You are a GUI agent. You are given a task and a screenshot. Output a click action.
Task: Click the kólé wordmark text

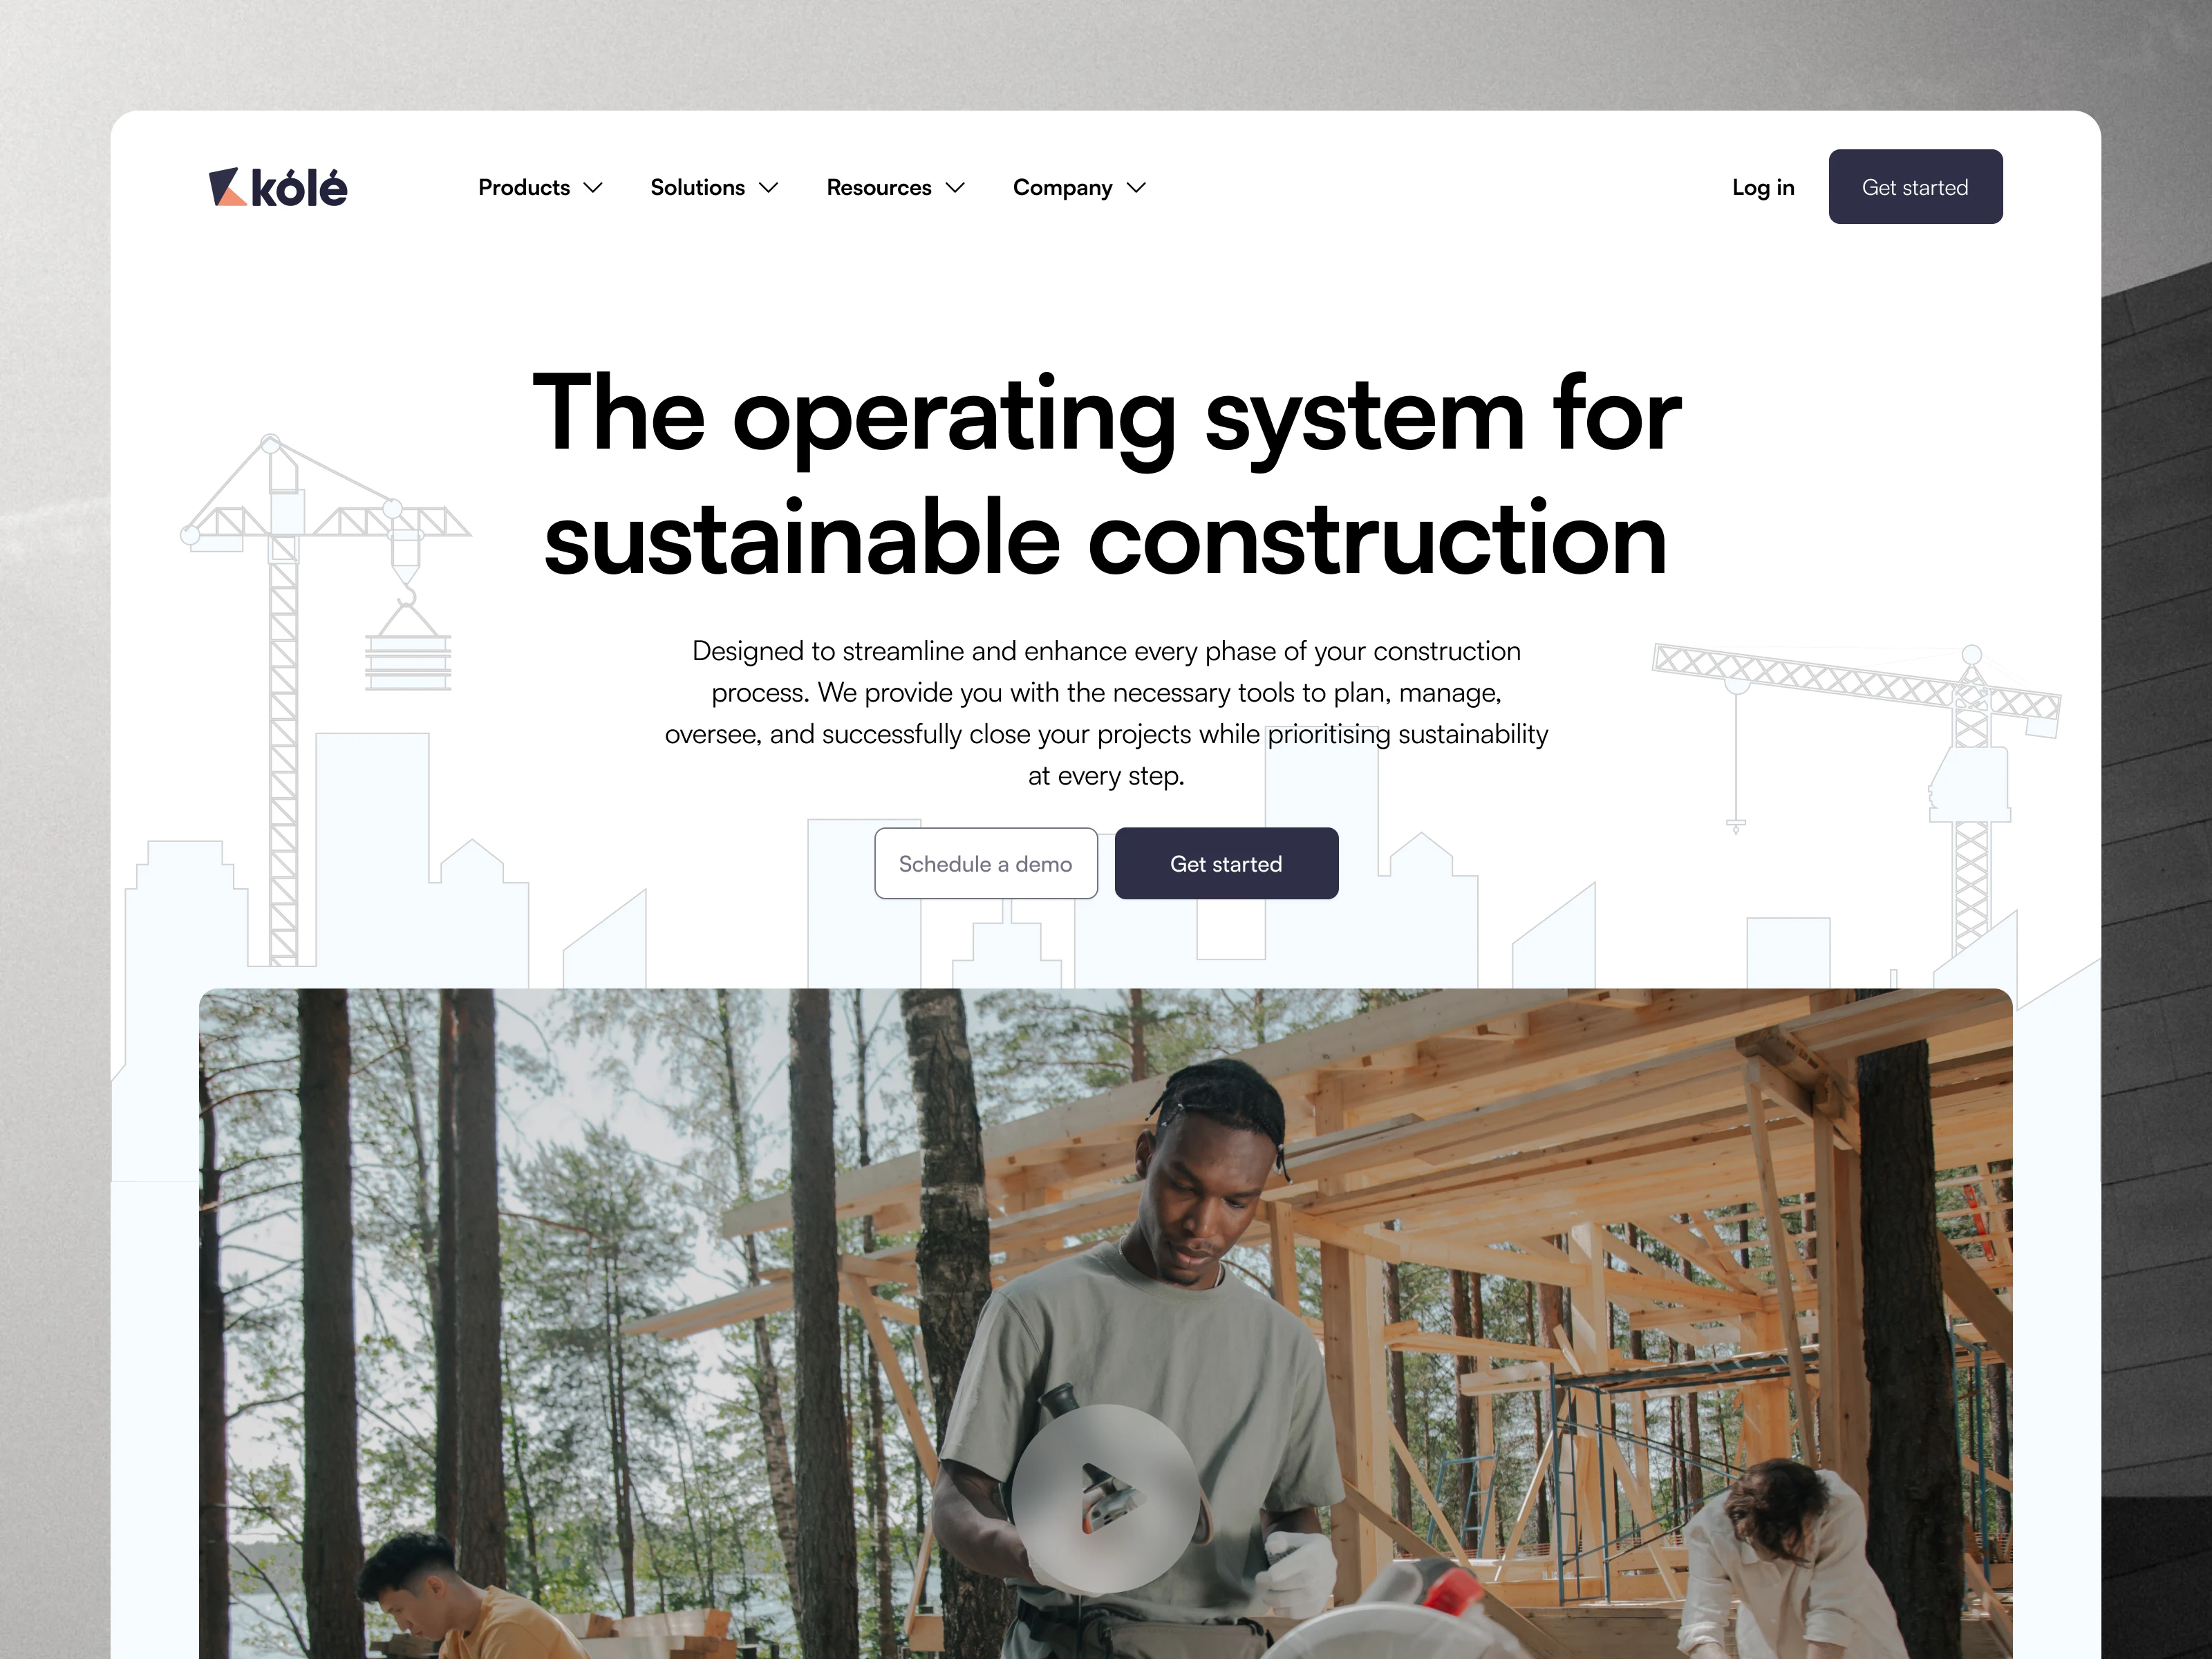point(299,188)
